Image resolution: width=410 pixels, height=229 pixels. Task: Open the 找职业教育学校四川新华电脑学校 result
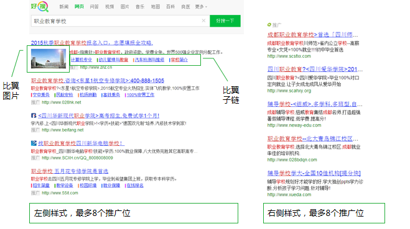[81, 143]
